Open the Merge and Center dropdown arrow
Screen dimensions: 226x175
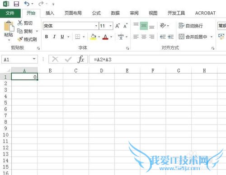(212, 37)
